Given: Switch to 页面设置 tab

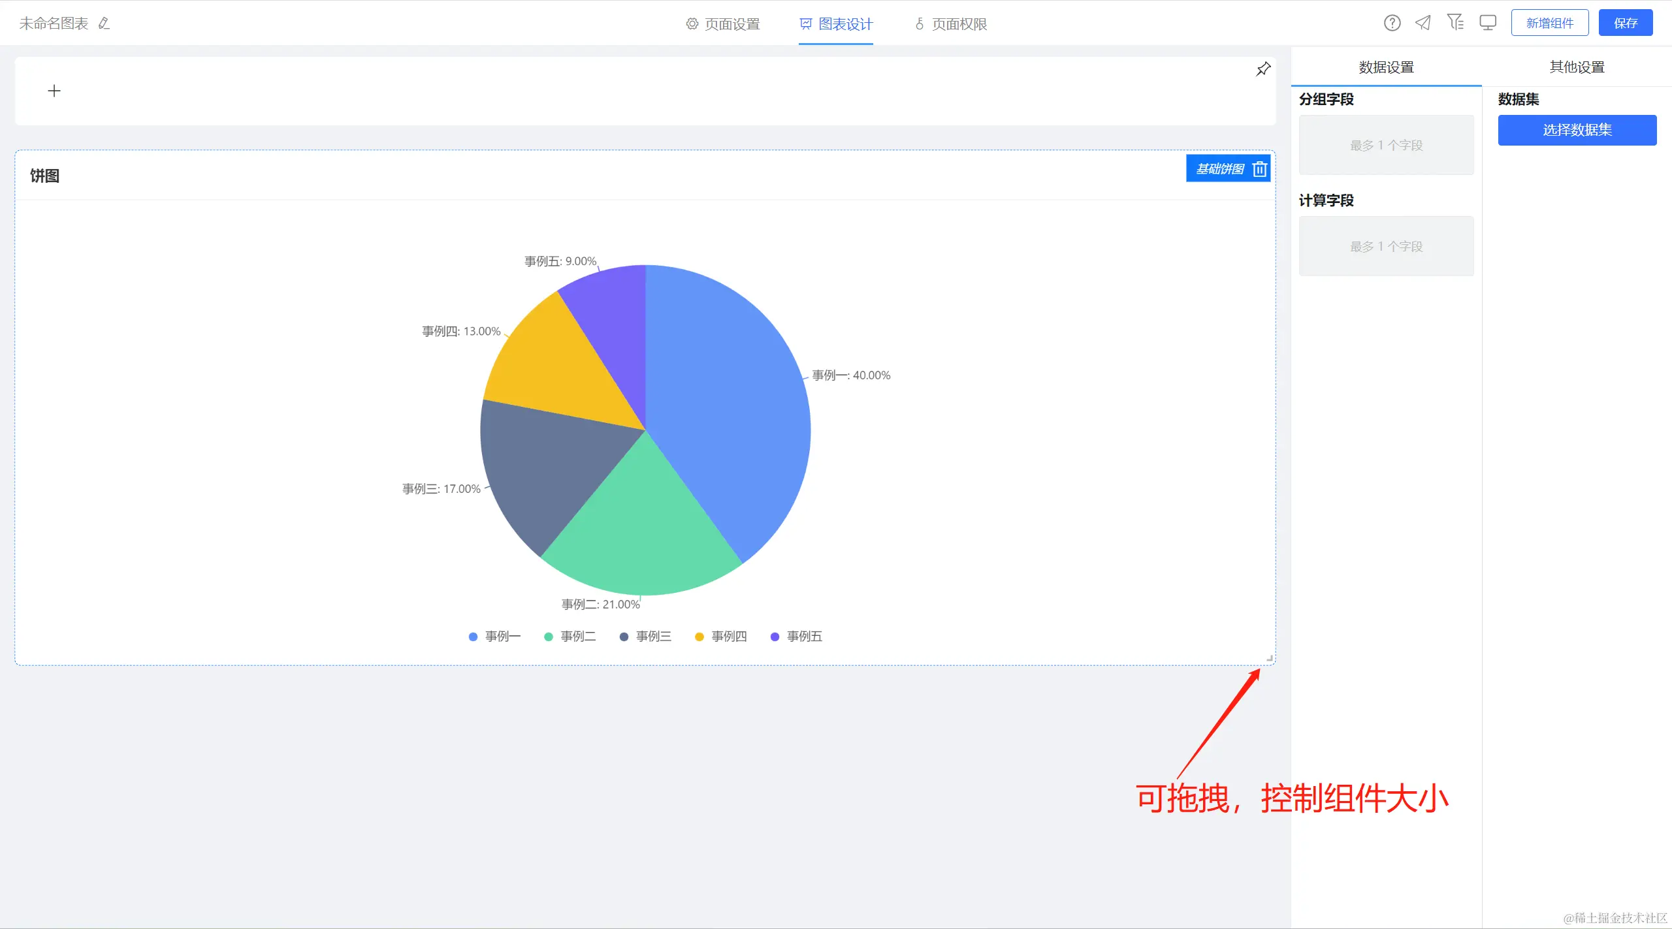Looking at the screenshot, I should coord(723,24).
